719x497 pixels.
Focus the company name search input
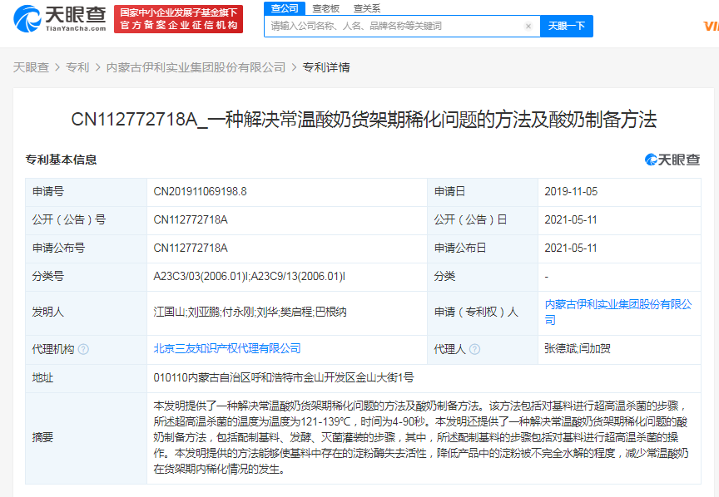tap(395, 27)
